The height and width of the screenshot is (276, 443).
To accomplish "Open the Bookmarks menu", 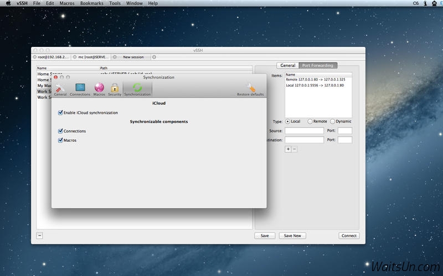I will pos(92,3).
